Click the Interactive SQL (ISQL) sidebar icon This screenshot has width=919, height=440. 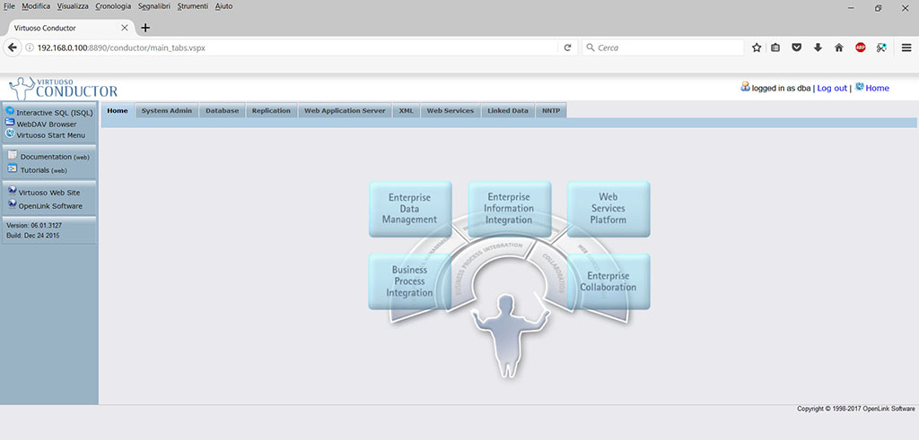pos(9,110)
